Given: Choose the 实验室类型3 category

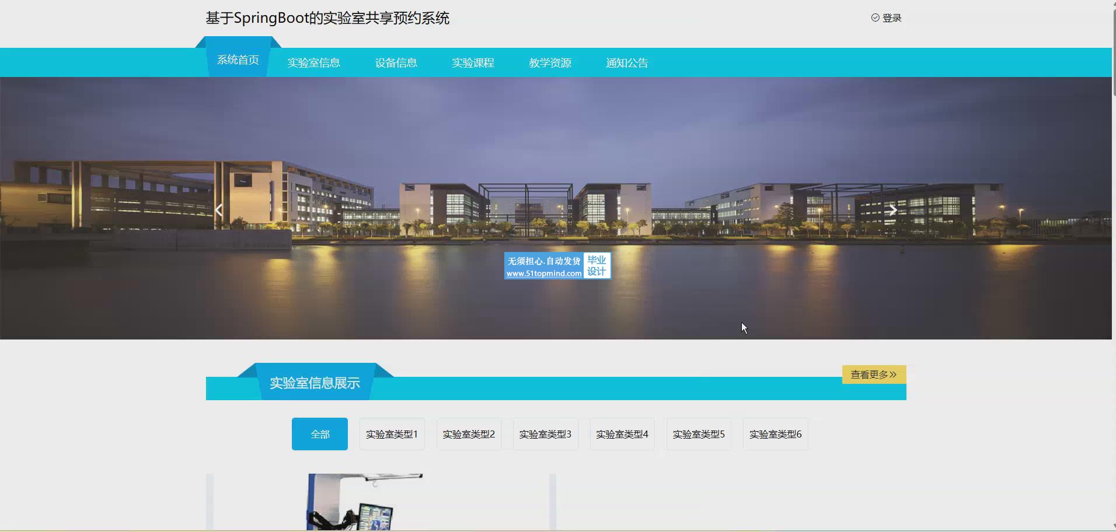Looking at the screenshot, I should [545, 434].
